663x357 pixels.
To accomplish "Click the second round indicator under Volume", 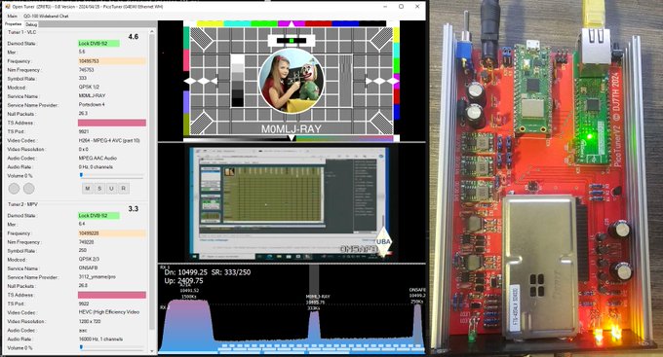I will (28, 188).
